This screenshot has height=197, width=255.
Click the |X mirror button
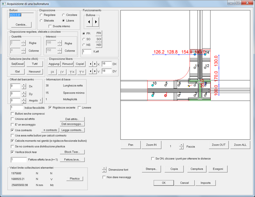pos(52,72)
